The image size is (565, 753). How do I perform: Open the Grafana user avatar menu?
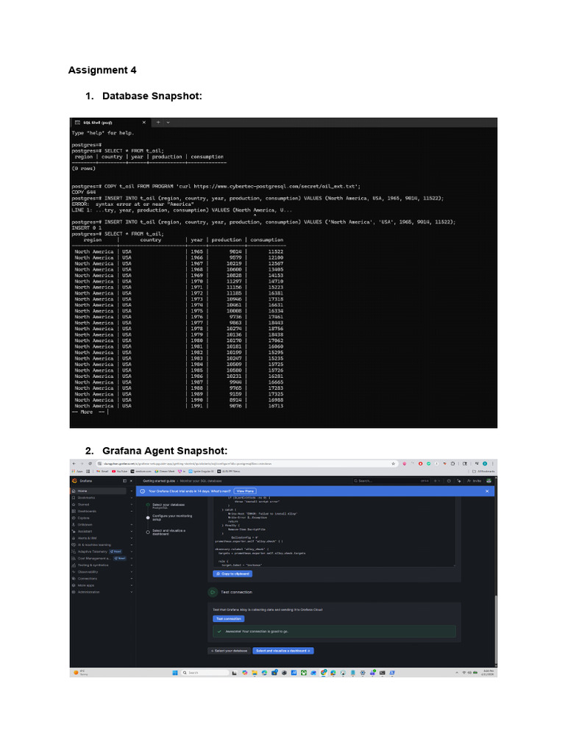[x=488, y=481]
